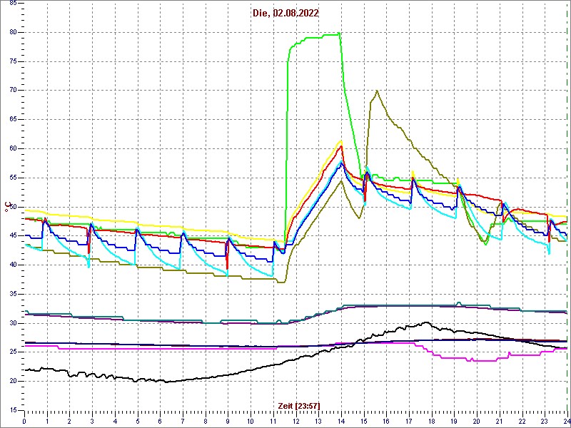Click the chart date title "Die, 02.08.2022"
This screenshot has height=428, width=571.
click(x=285, y=14)
